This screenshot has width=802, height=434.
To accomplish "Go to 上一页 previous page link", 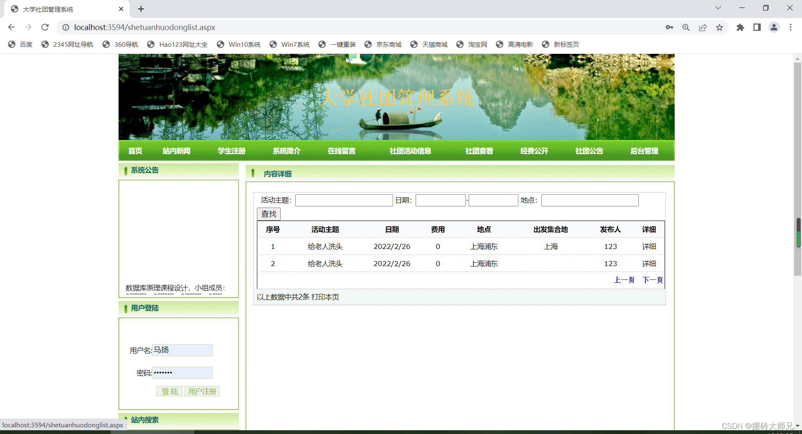I will 624,280.
